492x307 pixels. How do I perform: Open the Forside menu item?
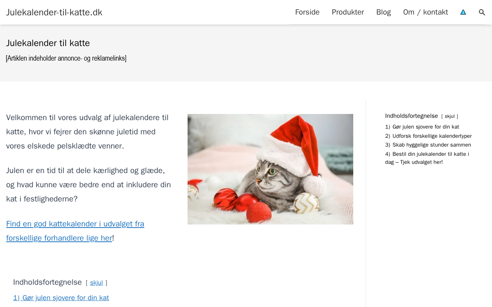click(x=307, y=12)
